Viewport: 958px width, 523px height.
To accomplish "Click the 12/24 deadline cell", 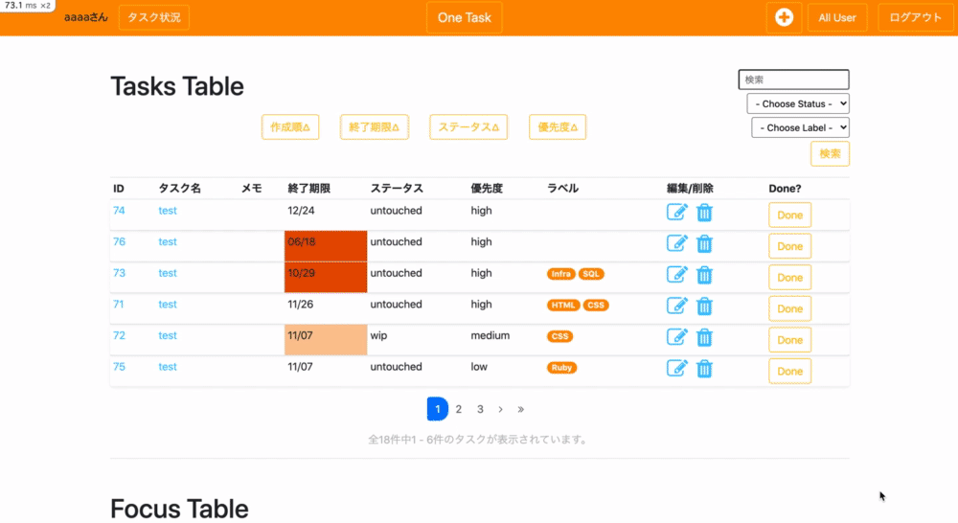I will point(326,216).
